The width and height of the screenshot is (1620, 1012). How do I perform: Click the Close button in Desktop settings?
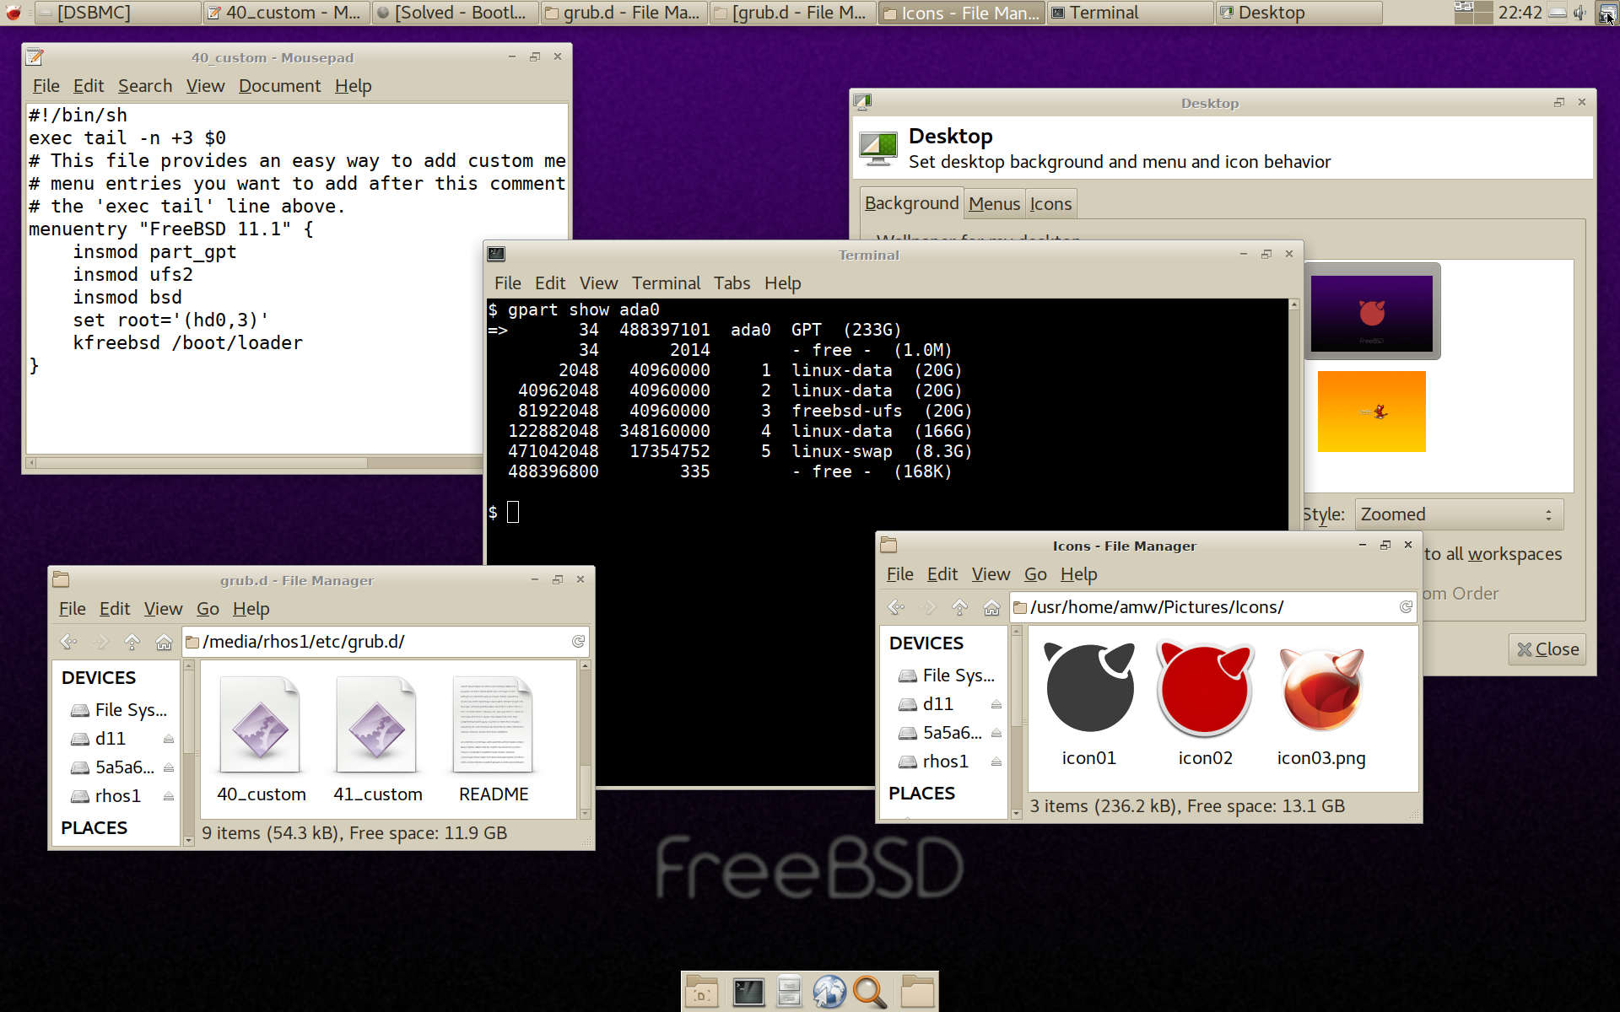[x=1547, y=649]
